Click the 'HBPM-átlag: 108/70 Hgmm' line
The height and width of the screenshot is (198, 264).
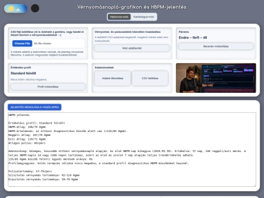(x=27, y=127)
